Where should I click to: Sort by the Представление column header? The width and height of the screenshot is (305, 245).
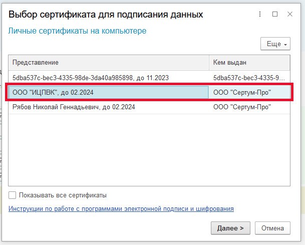109,63
